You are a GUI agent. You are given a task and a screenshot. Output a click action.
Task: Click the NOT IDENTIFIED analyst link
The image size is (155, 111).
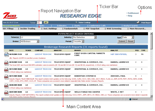[x=119, y=54]
